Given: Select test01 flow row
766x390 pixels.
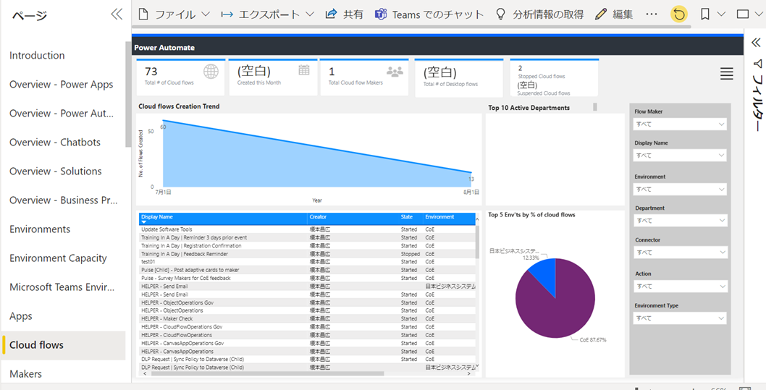Looking at the screenshot, I should click(307, 262).
